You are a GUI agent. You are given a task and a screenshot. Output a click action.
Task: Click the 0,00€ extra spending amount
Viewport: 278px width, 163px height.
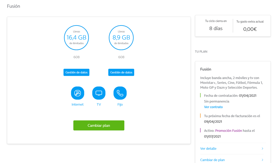[250, 29]
